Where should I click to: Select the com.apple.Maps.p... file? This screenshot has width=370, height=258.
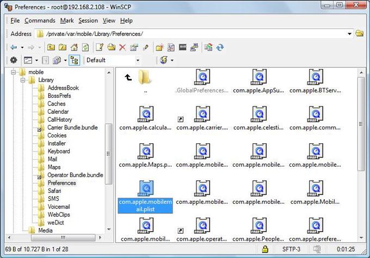[x=145, y=156]
